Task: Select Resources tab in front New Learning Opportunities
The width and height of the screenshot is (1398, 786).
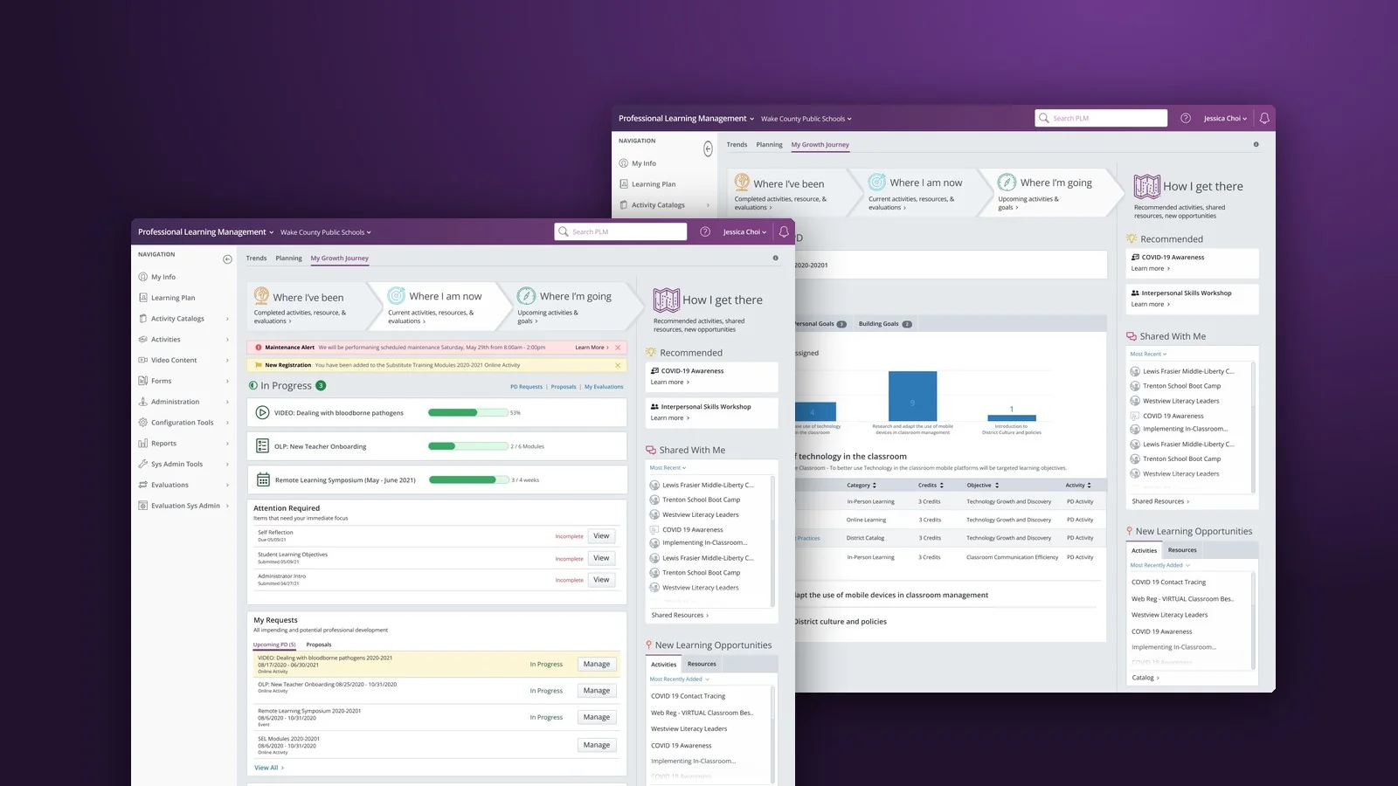Action: (702, 664)
